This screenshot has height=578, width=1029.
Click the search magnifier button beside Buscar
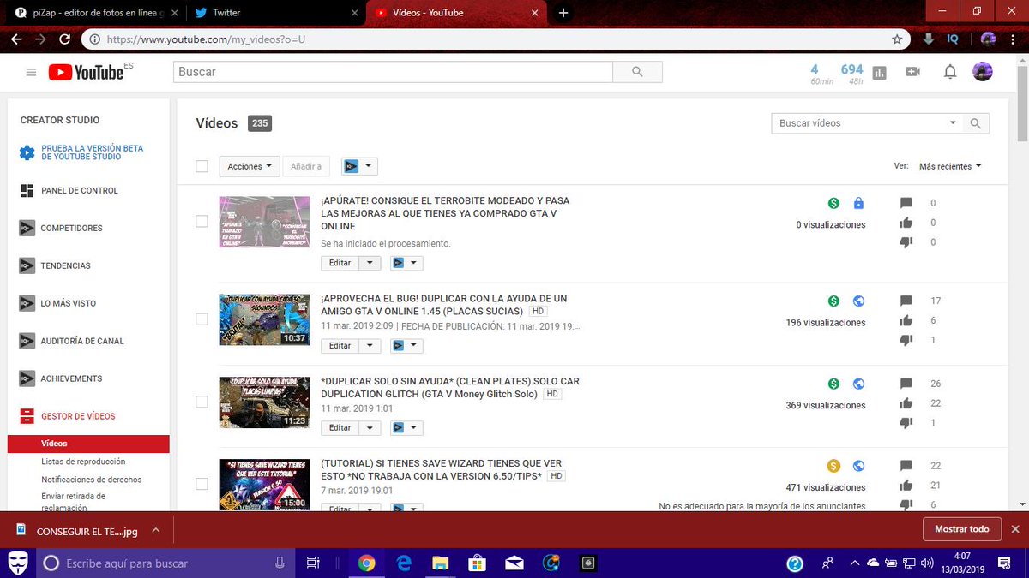tap(637, 72)
